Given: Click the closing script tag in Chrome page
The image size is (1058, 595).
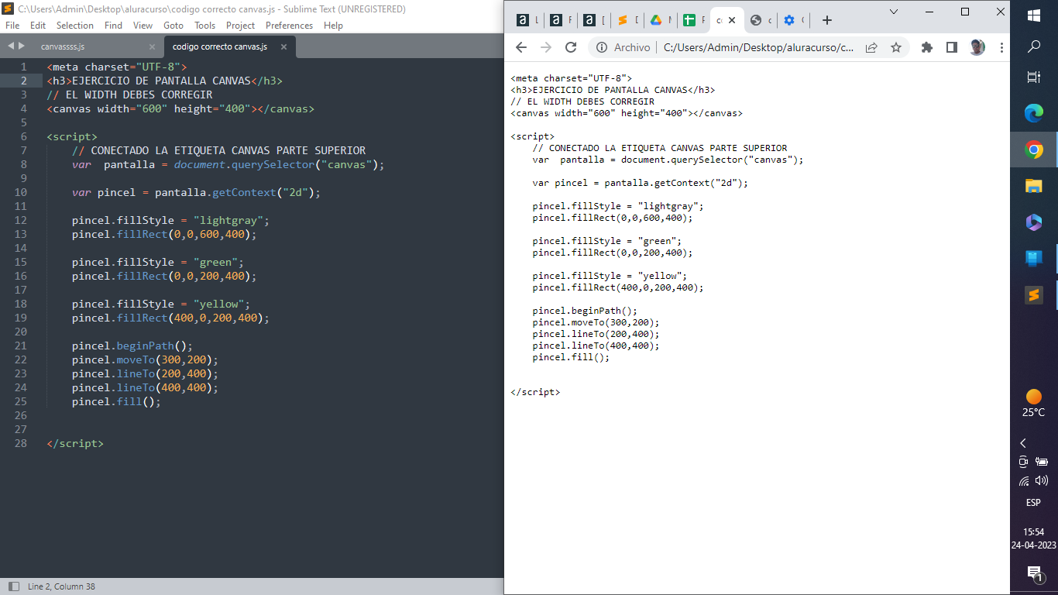Looking at the screenshot, I should point(535,392).
